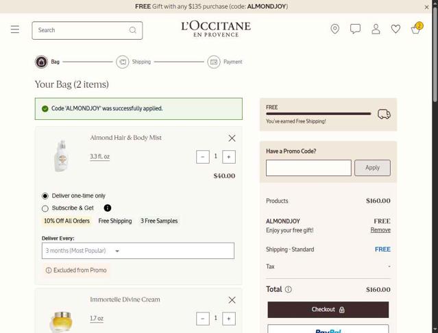Open the shopping bag icon
Image resolution: width=438 pixels, height=333 pixels.
[417, 28]
